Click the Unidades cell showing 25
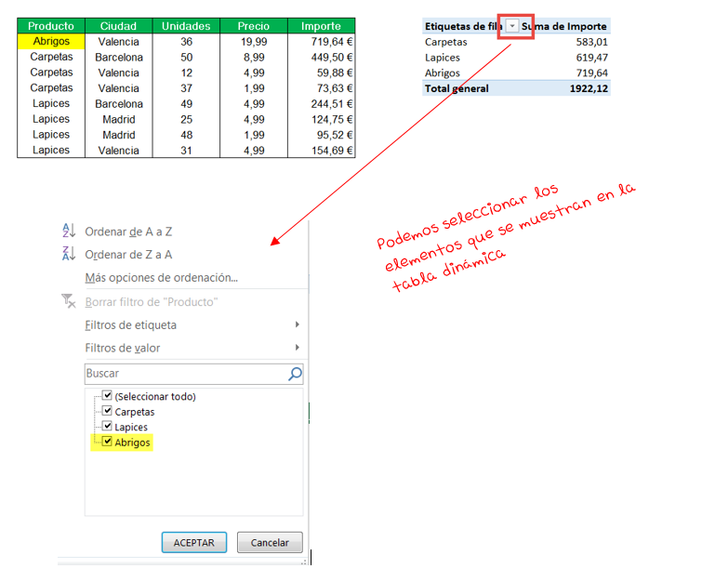Viewport: 702px width, 582px height. 186,120
